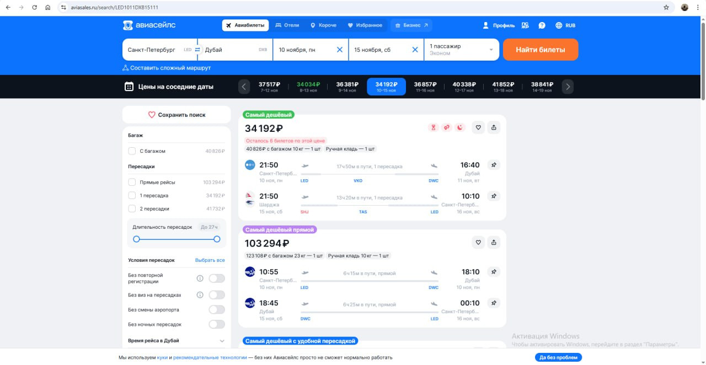Toggle Без ночных пересадок switch
This screenshot has height=365, width=706.
(216, 324)
